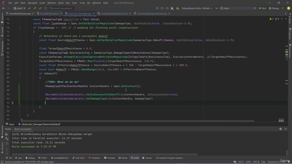Click the horizontal scrollbar below the editor

pyautogui.click(x=138, y=121)
